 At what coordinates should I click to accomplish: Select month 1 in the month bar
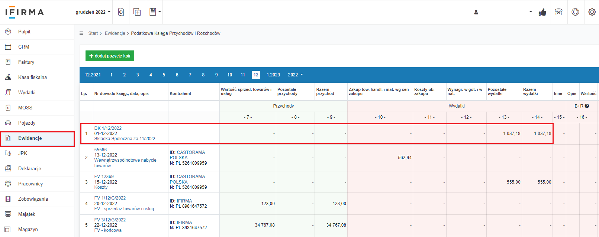pos(111,75)
